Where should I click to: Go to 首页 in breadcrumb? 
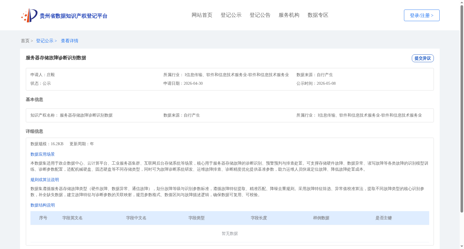pyautogui.click(x=25, y=41)
